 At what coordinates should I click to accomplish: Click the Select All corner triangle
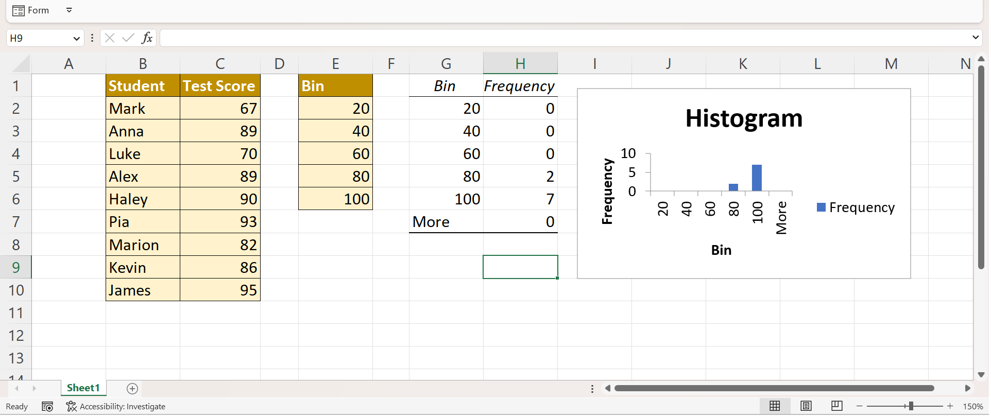point(22,64)
